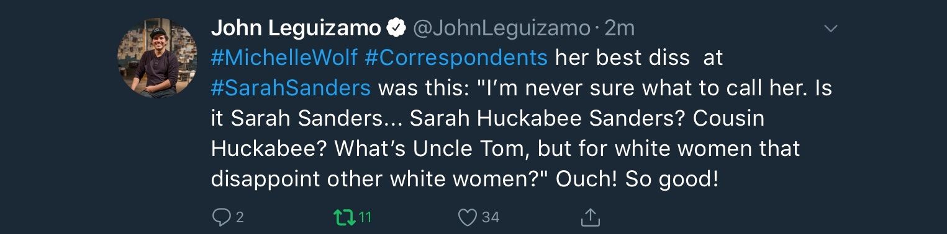Click the retweet count of 11
Screen dimensions: 947x234
[365, 217]
